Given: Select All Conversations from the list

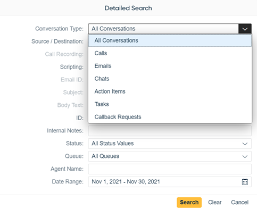Looking at the screenshot, I should pos(170,40).
